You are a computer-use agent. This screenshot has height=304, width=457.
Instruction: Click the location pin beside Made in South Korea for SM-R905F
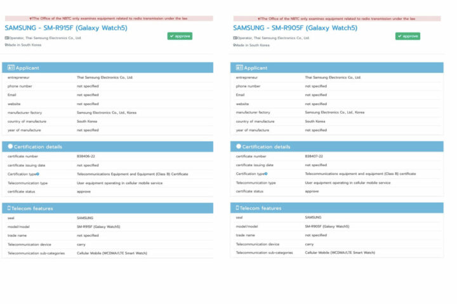[x=235, y=45]
